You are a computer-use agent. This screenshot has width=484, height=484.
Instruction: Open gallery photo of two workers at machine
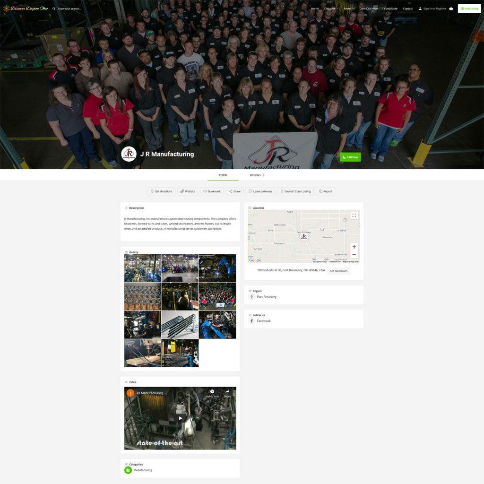click(143, 325)
